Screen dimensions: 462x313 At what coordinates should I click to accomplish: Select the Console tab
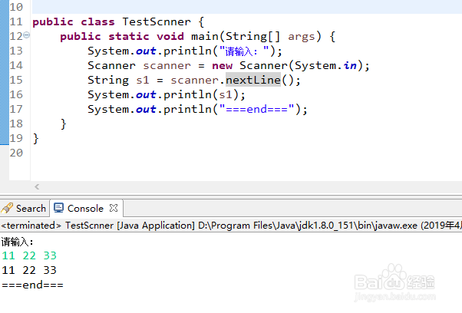click(x=85, y=208)
